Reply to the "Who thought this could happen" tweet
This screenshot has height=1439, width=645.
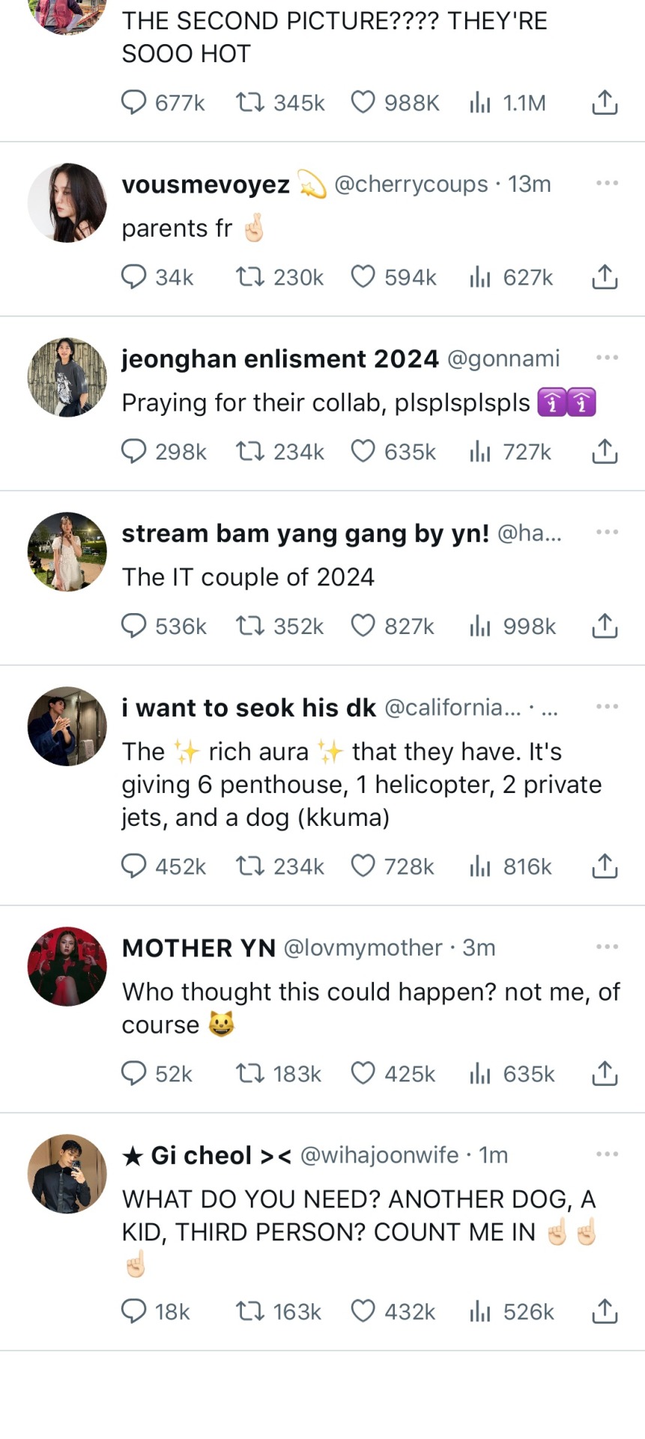click(x=134, y=1074)
